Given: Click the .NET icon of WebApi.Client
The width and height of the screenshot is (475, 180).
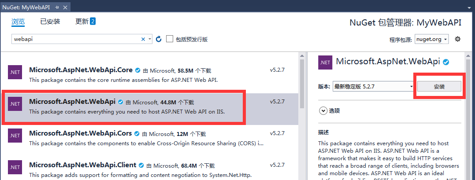Looking at the screenshot, I should click(15, 167).
